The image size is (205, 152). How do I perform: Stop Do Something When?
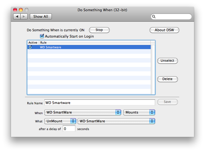[x=99, y=30]
